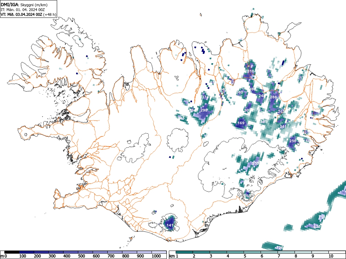Screen dimensions: 346x259
Task: Click the offshore value 726
Action: [x=280, y=248]
